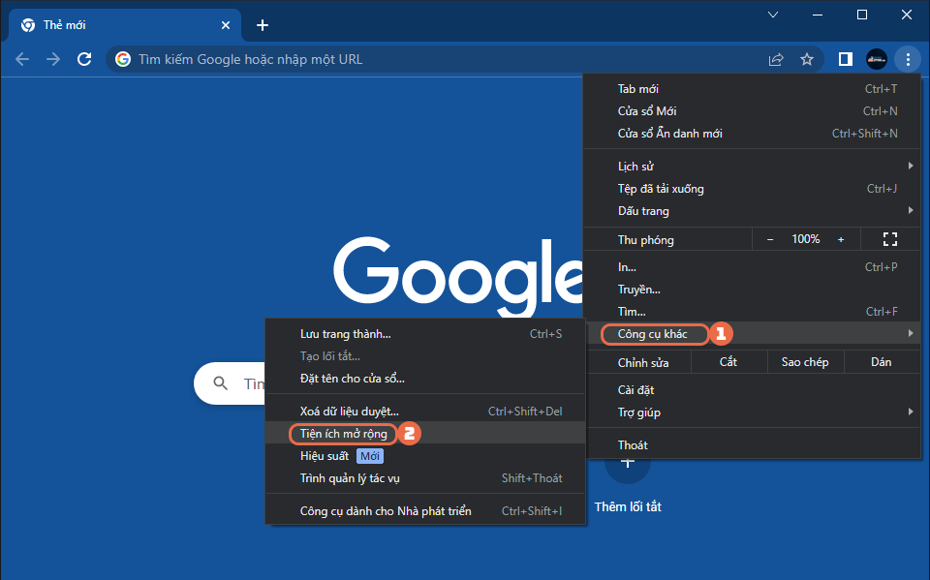The height and width of the screenshot is (580, 930).
Task: Click the Google logo icon in address bar
Action: 123,59
